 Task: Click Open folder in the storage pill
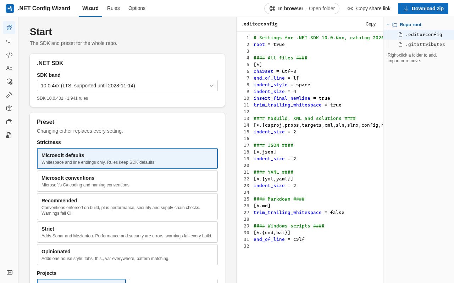click(x=322, y=8)
